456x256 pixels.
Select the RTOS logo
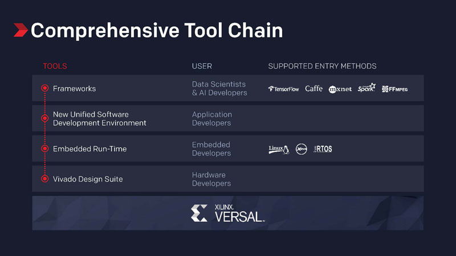pyautogui.click(x=323, y=149)
